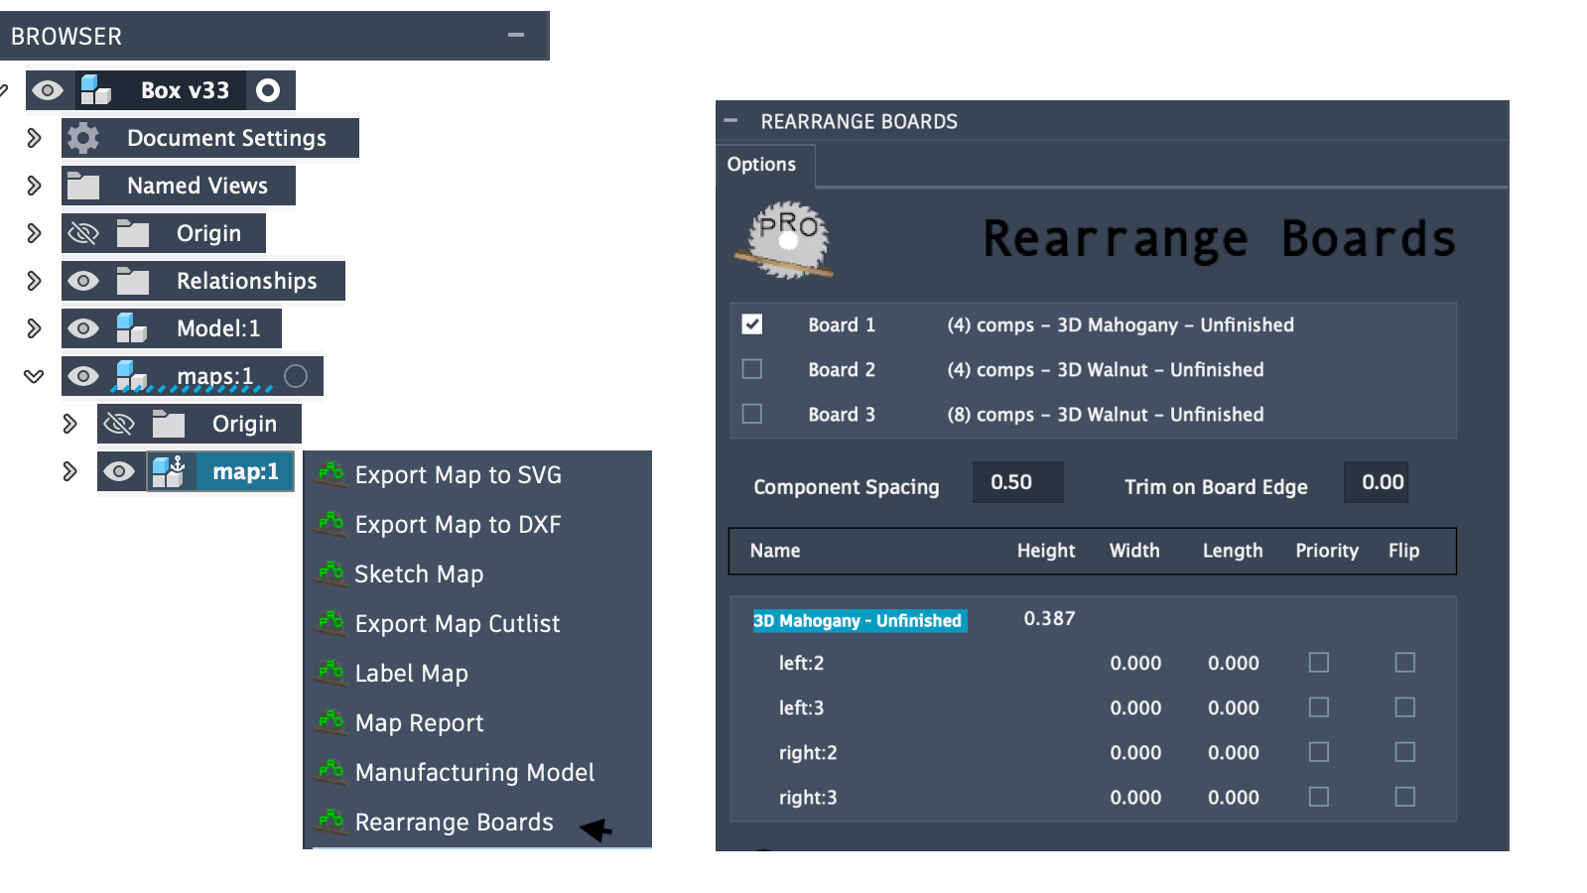
Task: Click the Document Settings gear icon
Action: 83,138
